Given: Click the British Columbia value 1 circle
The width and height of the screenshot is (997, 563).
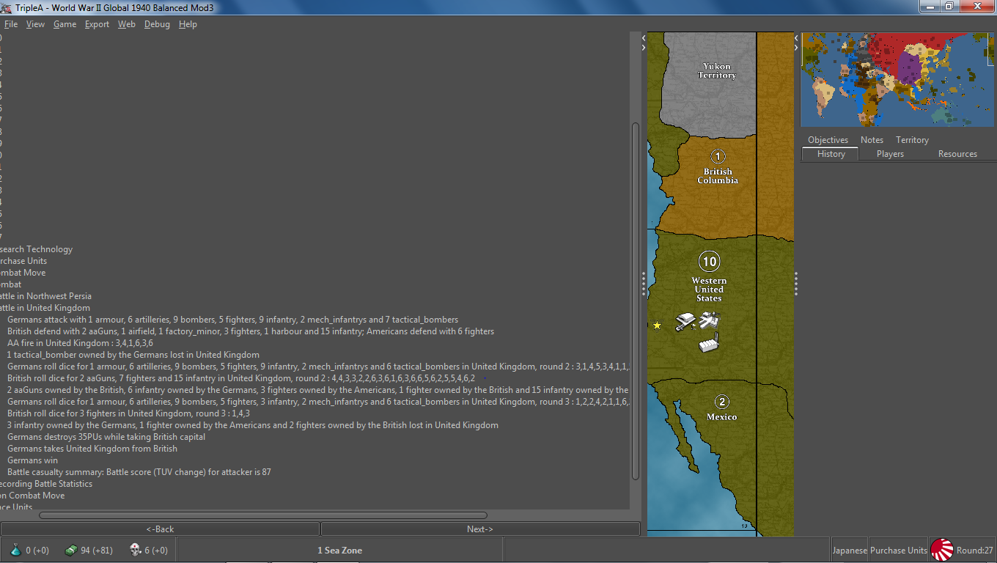Looking at the screenshot, I should pos(718,156).
